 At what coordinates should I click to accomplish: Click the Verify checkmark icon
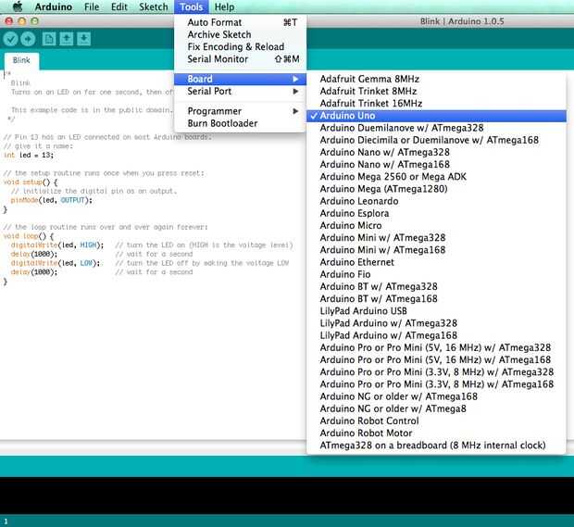[11, 38]
